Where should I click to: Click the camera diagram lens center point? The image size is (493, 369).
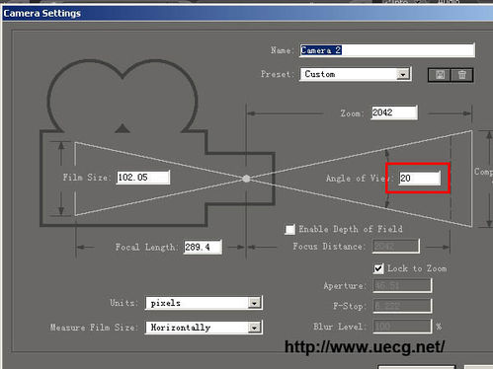coord(246,179)
